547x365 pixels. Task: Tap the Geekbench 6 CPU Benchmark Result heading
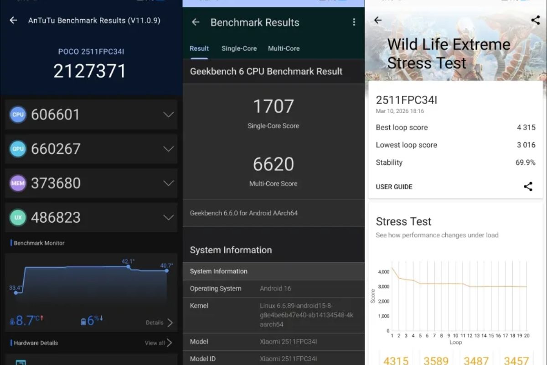click(x=266, y=71)
